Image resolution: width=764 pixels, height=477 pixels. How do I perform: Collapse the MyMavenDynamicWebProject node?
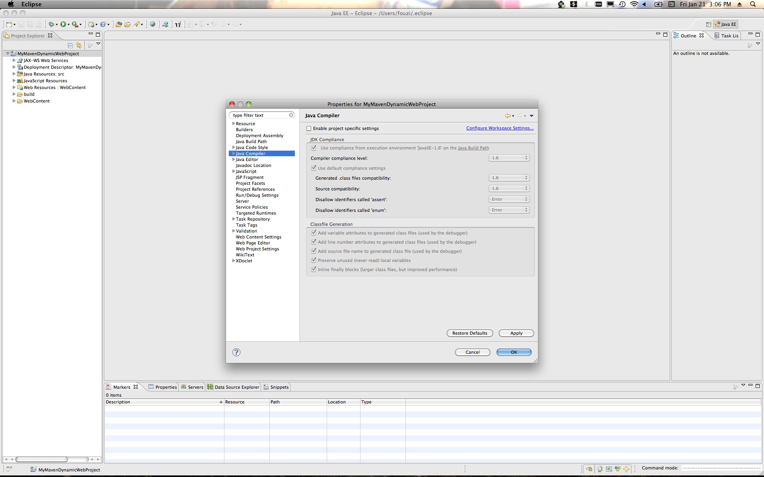[8, 54]
